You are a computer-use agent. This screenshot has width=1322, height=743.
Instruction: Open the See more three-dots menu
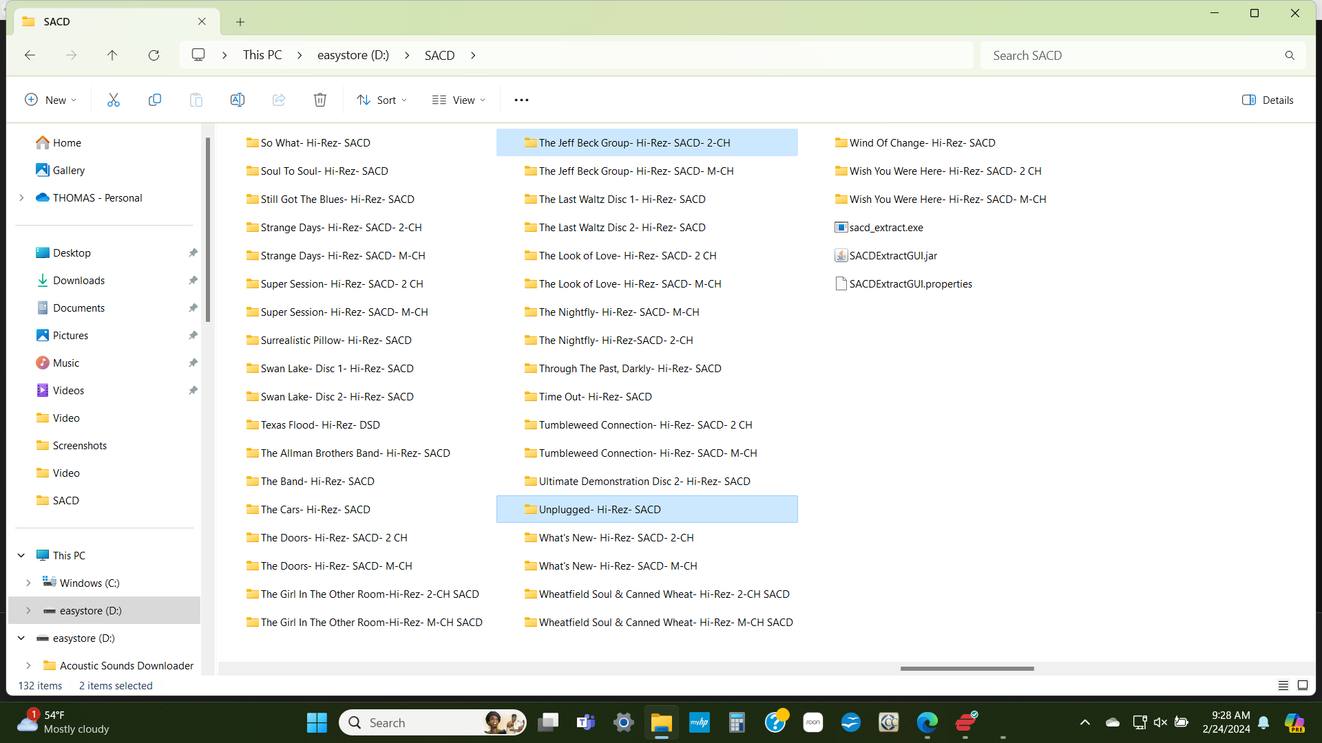tap(521, 100)
